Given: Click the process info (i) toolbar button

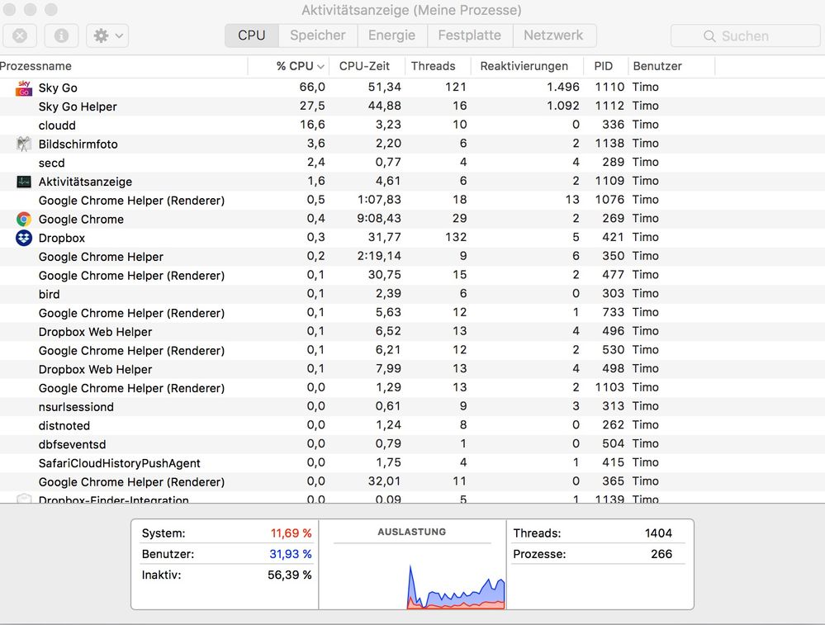Looking at the screenshot, I should 61,36.
